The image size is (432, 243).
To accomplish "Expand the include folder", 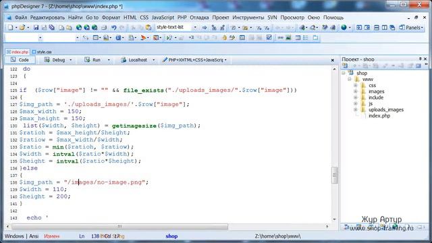I will coord(356,97).
